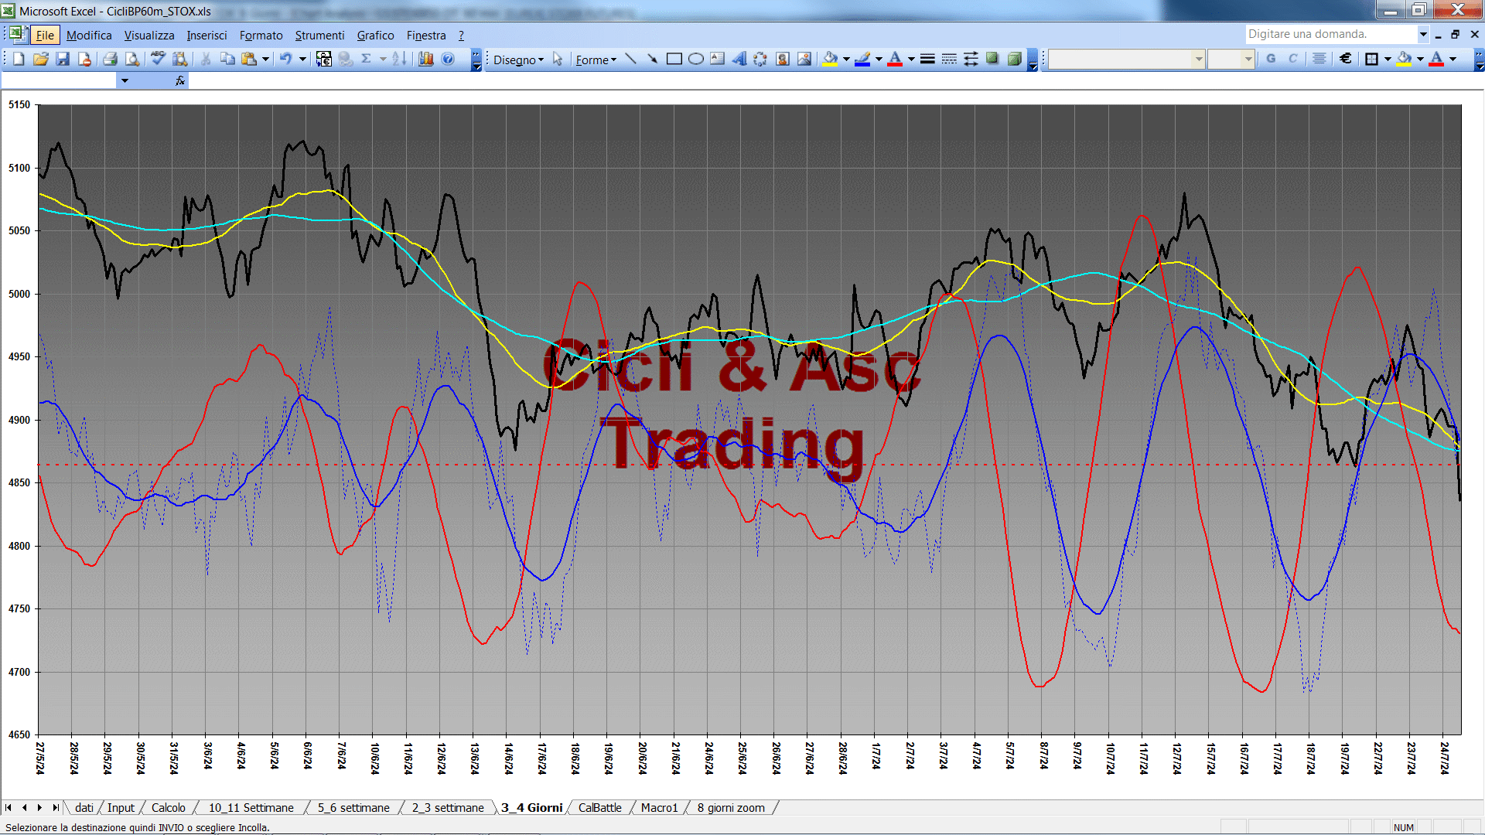Click the 3-D Style icon

pyautogui.click(x=1014, y=59)
